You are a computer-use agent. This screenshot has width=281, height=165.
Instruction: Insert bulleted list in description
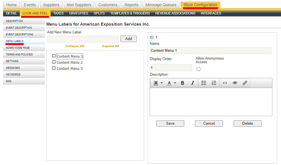pos(204,83)
